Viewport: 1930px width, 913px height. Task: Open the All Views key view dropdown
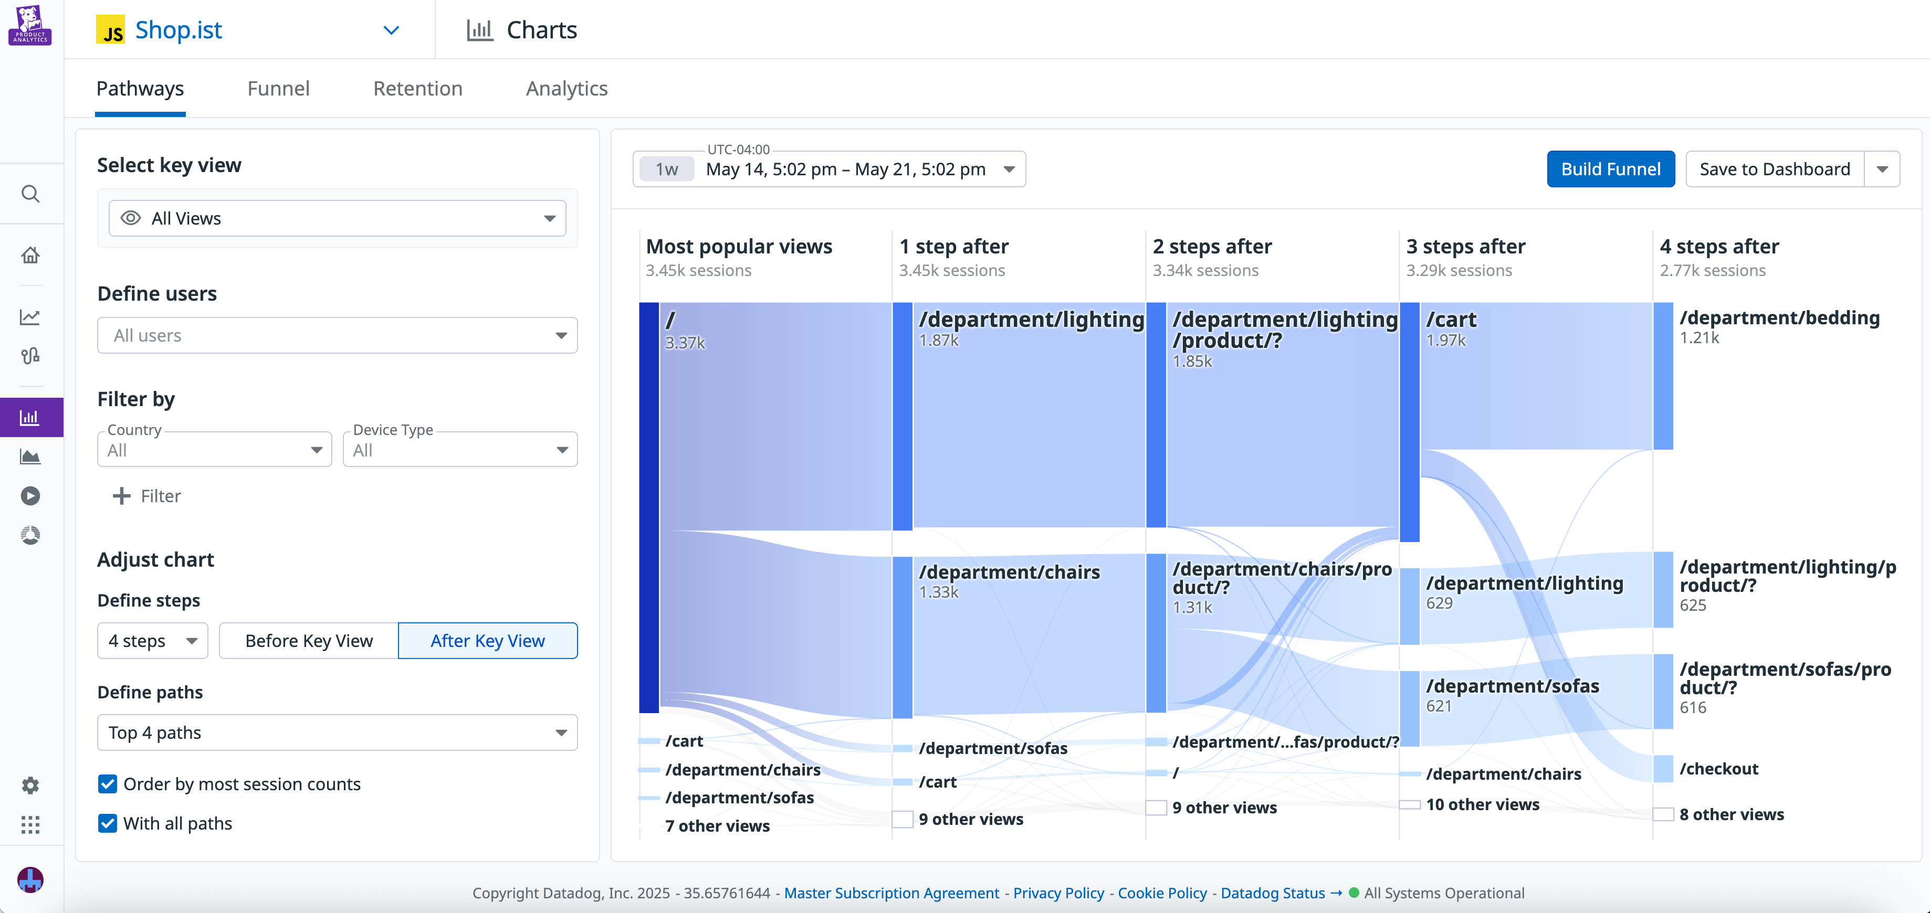point(337,218)
